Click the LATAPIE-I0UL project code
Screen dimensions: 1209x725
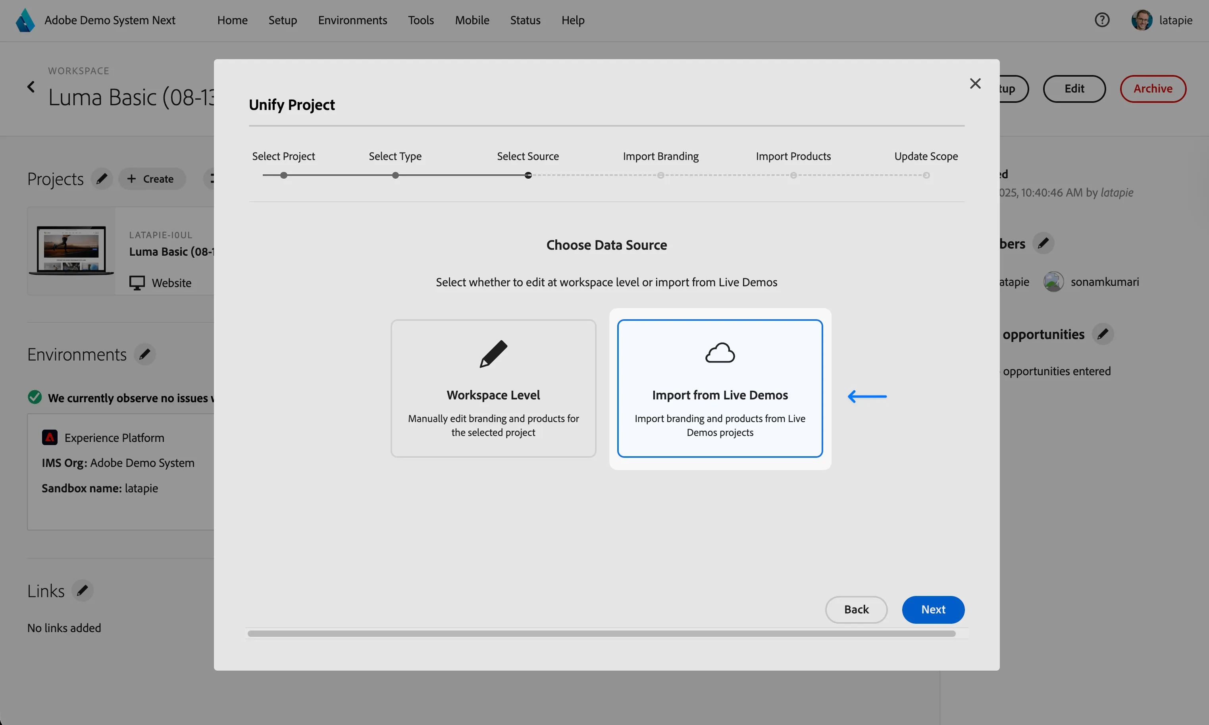pos(161,235)
